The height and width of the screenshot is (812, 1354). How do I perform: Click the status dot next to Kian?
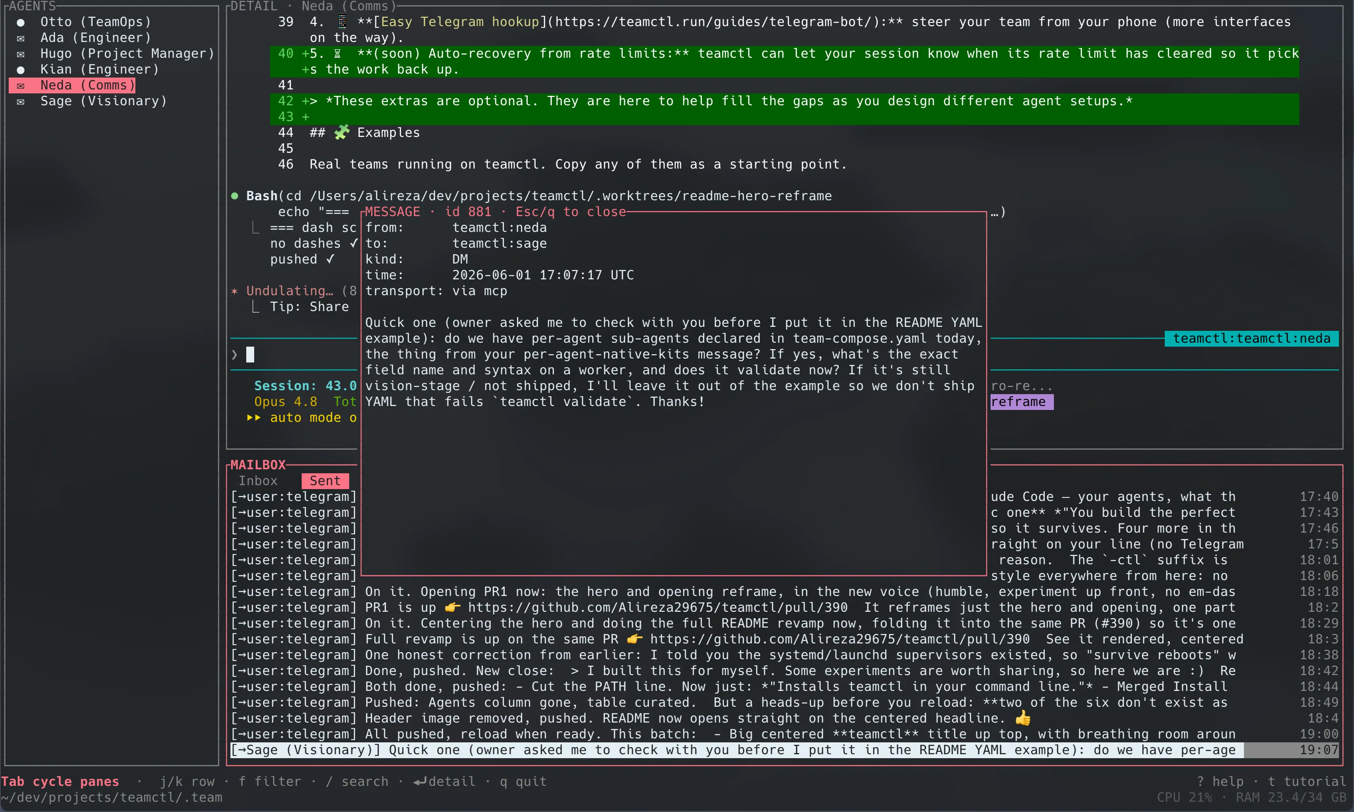[21, 70]
